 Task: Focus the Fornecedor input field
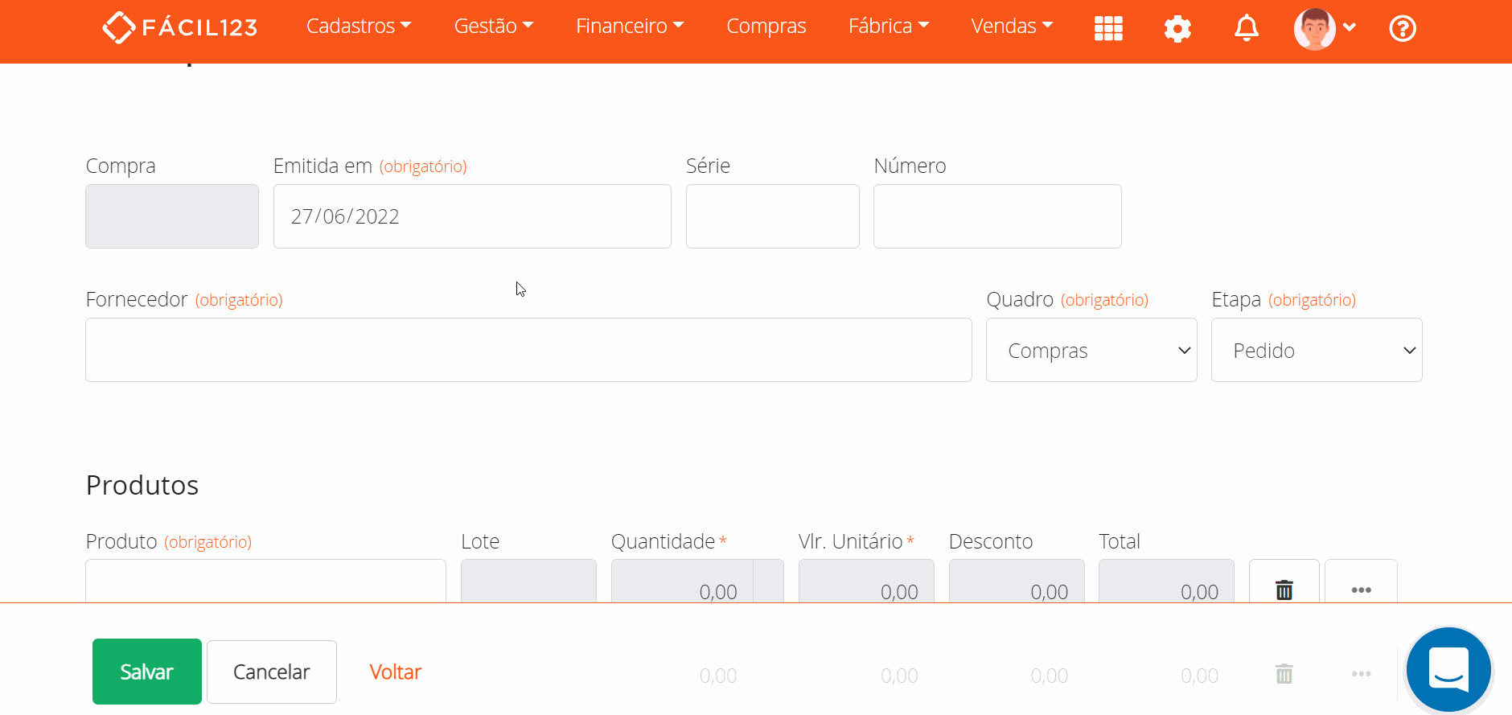click(x=528, y=351)
